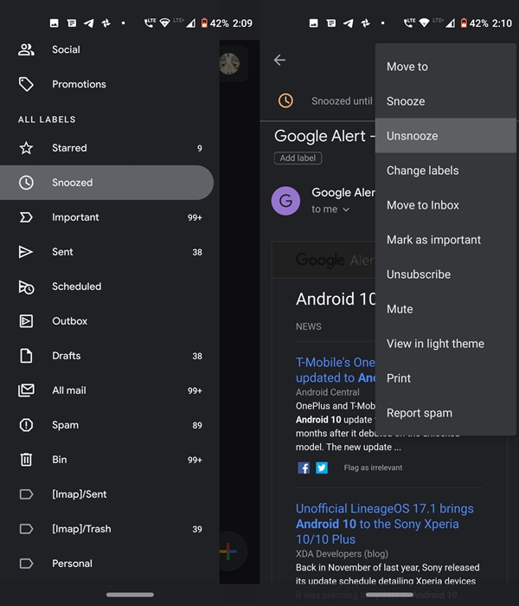Image resolution: width=519 pixels, height=606 pixels.
Task: Tap the orange snoozed clock icon
Action: tap(285, 101)
